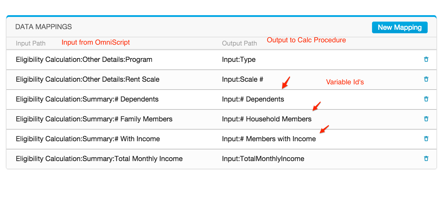Delete the Rent Scale mapping row
The height and width of the screenshot is (199, 447).
click(426, 79)
